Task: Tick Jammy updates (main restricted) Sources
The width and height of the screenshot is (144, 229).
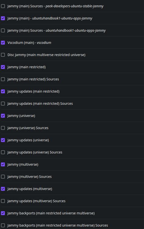Action: (x=3, y=104)
